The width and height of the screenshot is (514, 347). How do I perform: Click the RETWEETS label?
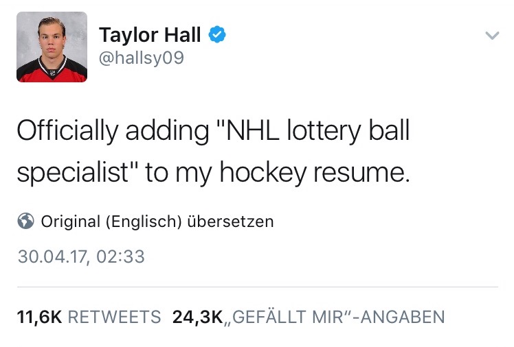point(115,317)
